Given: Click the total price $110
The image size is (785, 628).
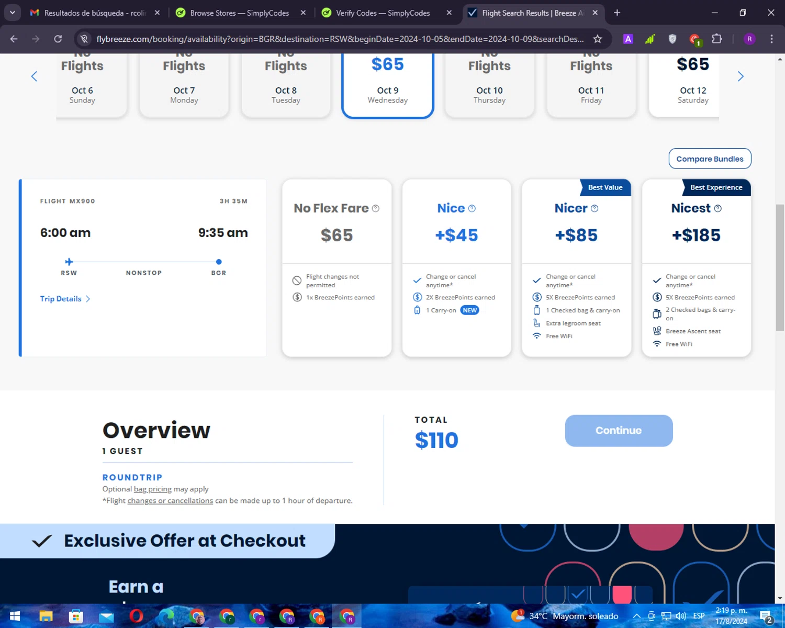Looking at the screenshot, I should point(436,440).
